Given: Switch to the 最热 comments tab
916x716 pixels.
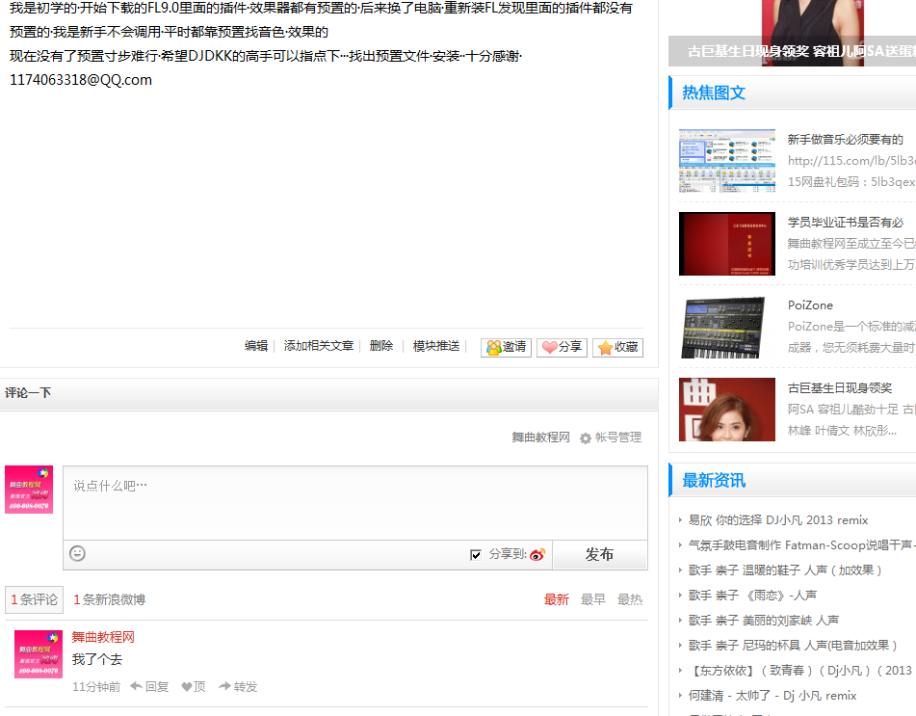Looking at the screenshot, I should (628, 598).
